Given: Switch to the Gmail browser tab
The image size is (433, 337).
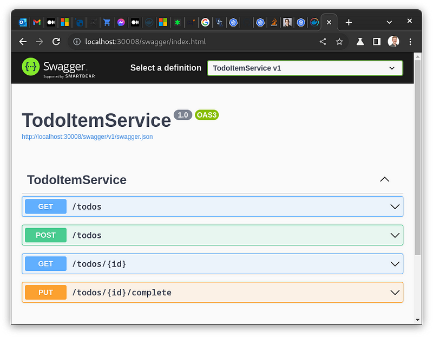Looking at the screenshot, I should coord(37,22).
